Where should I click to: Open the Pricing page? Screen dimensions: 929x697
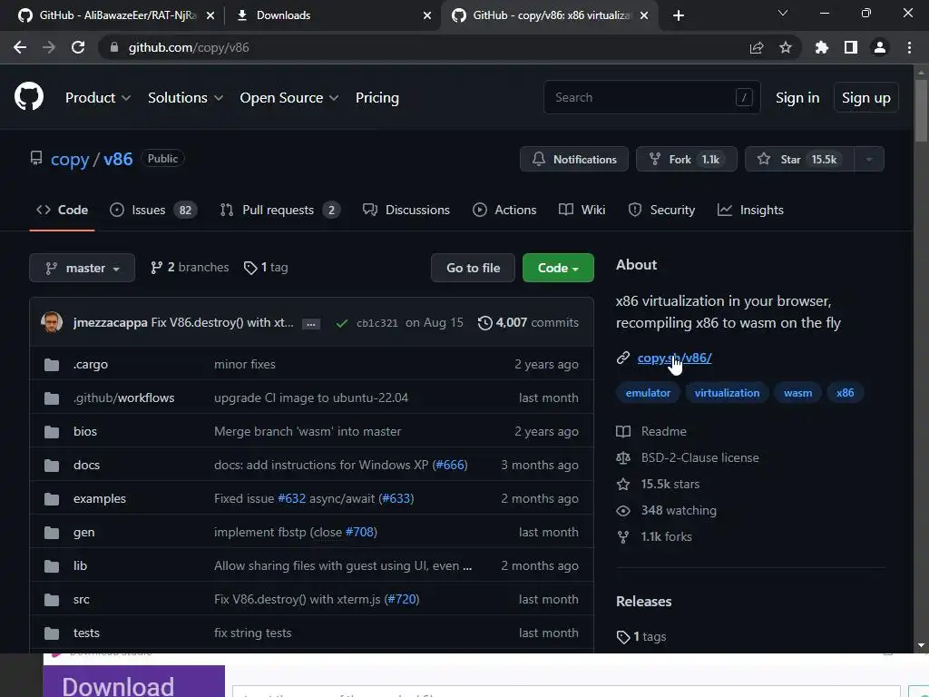pyautogui.click(x=376, y=98)
